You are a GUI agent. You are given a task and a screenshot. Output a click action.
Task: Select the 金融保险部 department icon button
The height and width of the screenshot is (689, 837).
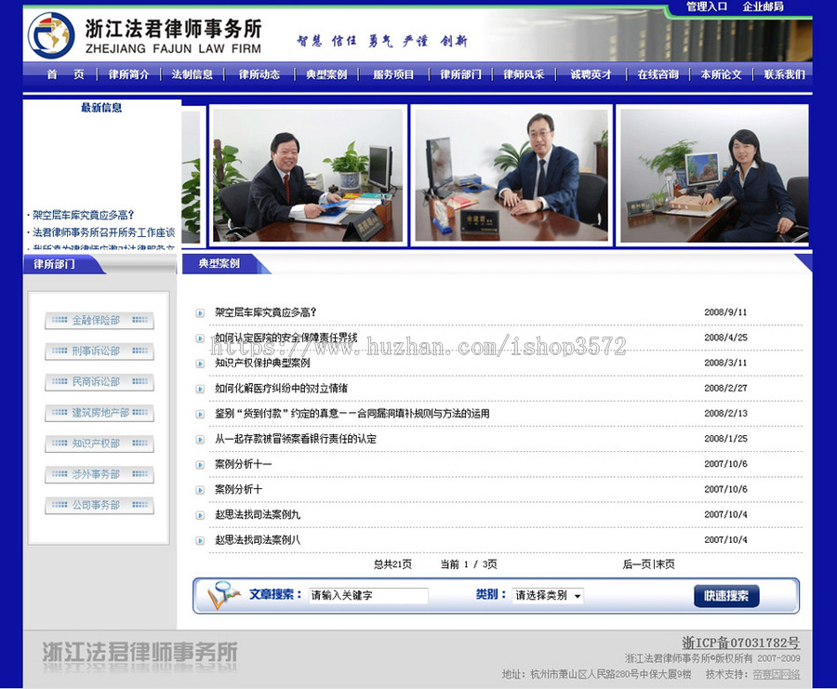coord(98,320)
